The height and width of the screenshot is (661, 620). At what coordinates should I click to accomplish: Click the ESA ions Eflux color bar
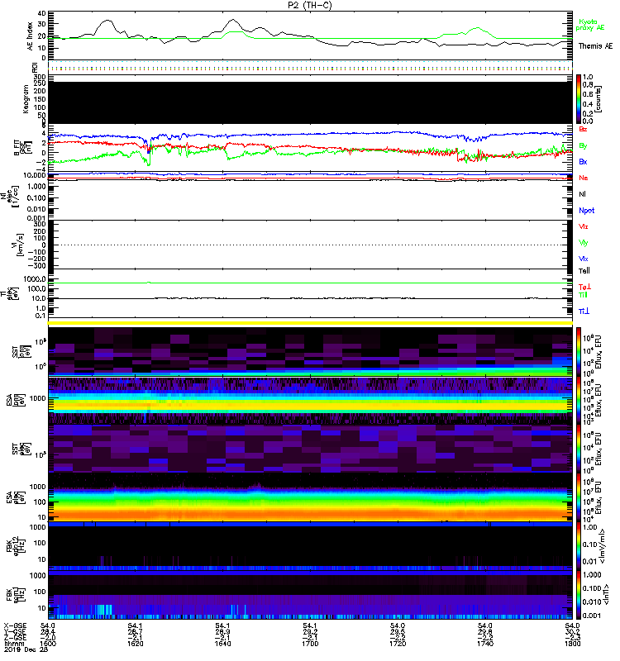pyautogui.click(x=579, y=401)
